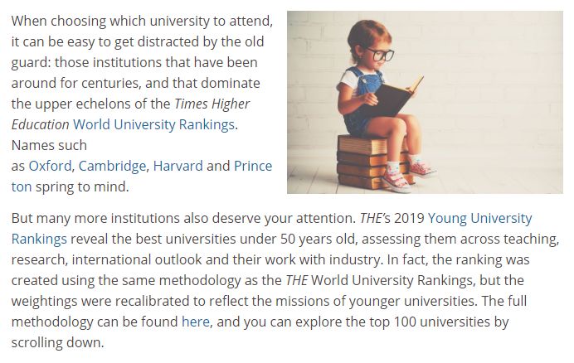The width and height of the screenshot is (574, 363).
Task: Click the photo of the girl reading
Action: pyautogui.click(x=425, y=102)
